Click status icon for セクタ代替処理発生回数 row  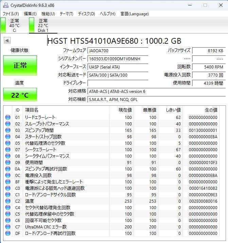pyautogui.click(x=8, y=207)
